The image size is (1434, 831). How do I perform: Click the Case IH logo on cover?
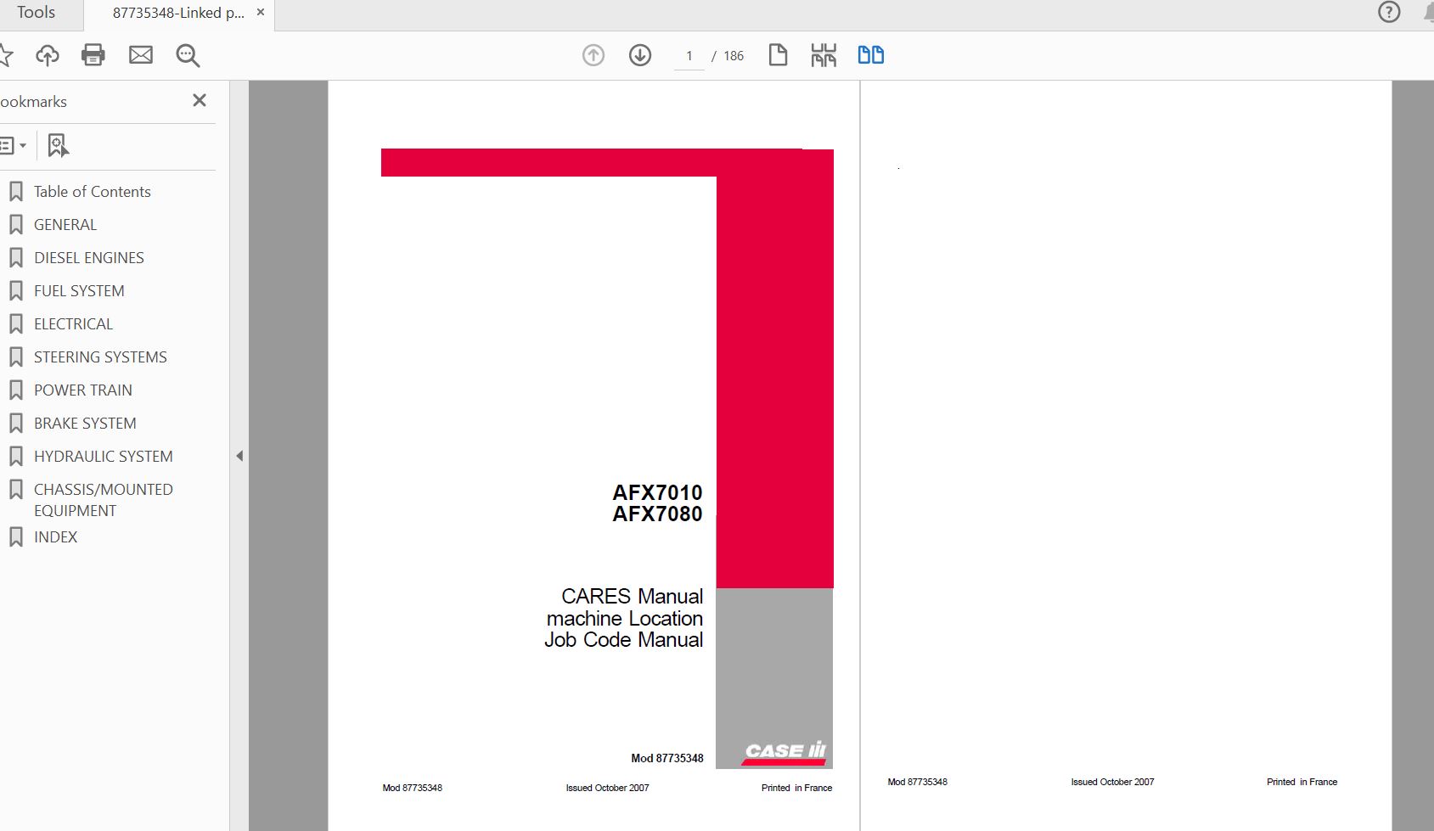point(785,751)
